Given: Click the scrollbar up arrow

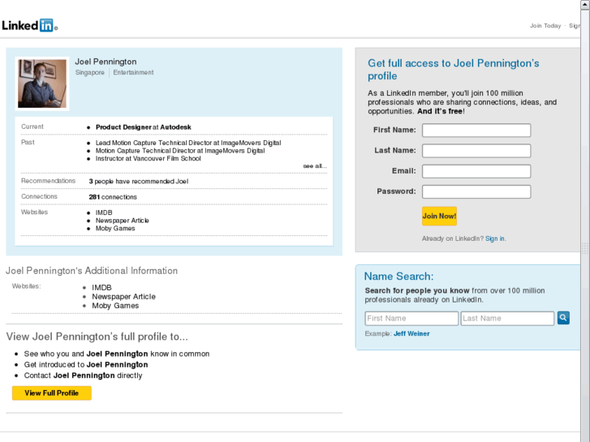Looking at the screenshot, I should click(x=585, y=4).
